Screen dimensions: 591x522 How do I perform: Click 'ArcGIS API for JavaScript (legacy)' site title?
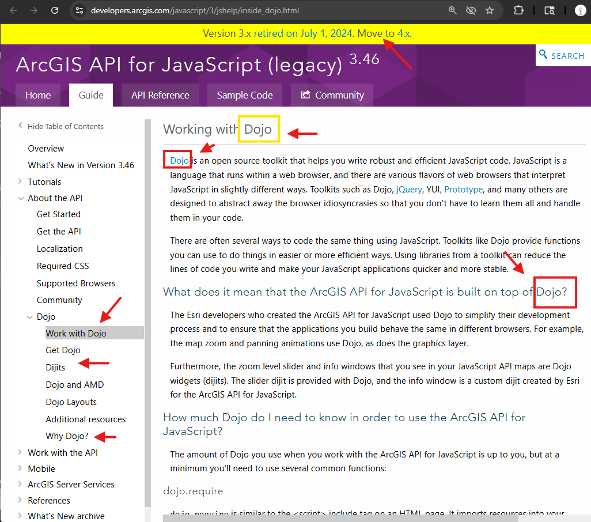[179, 65]
